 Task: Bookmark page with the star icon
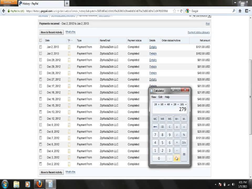tap(174, 11)
